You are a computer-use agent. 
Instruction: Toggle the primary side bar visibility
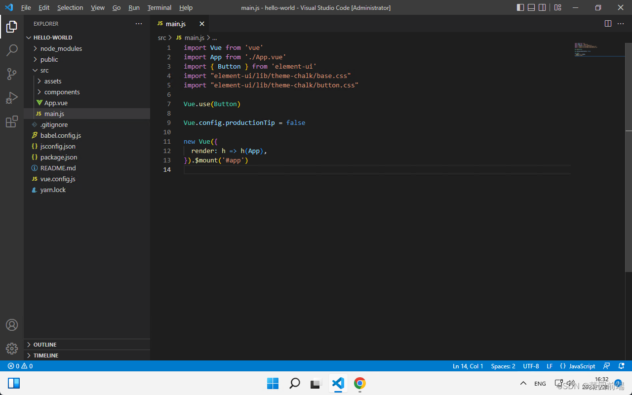click(x=520, y=7)
